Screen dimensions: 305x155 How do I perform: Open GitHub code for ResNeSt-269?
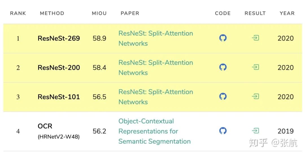[x=223, y=38]
